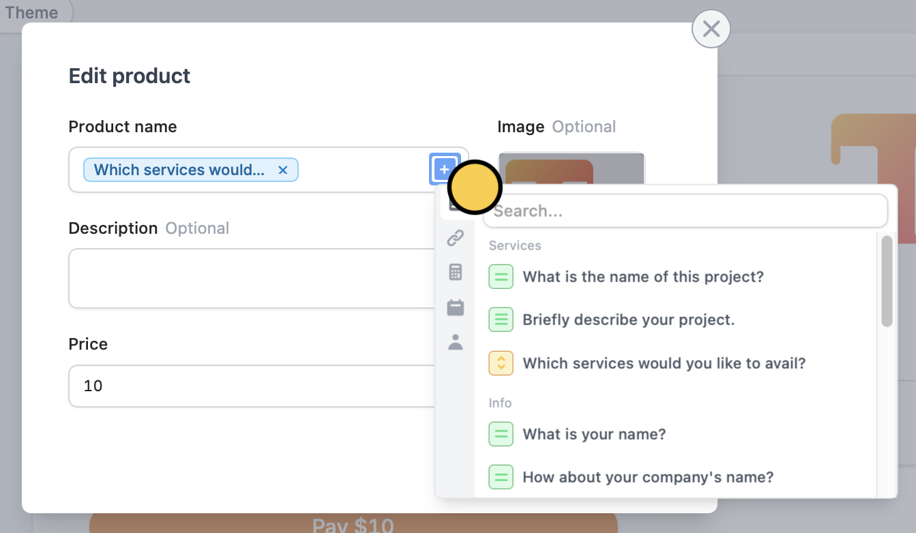Image resolution: width=916 pixels, height=533 pixels.
Task: Select "What is the name of this project?" option
Action: tap(642, 277)
